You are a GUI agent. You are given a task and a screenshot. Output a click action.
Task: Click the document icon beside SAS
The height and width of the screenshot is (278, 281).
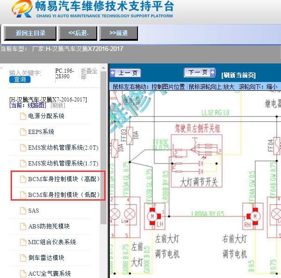[23, 210]
